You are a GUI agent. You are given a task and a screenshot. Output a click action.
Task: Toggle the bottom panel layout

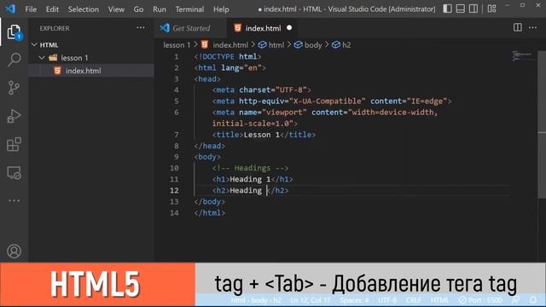[x=461, y=9]
